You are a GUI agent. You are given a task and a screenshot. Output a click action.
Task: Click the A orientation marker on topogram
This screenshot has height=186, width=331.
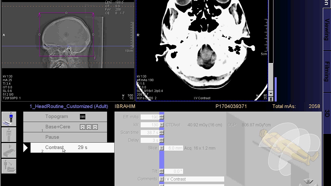(x=4, y=35)
